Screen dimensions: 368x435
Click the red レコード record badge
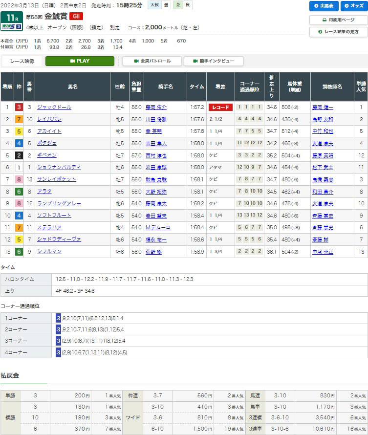[220, 108]
